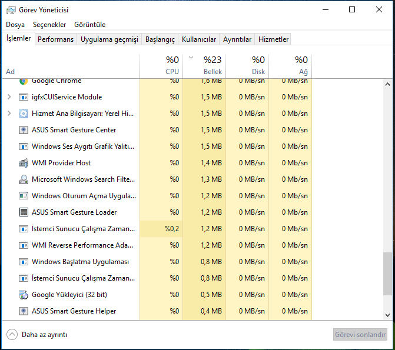
Task: Switch to the Performans tab
Action: click(55, 39)
